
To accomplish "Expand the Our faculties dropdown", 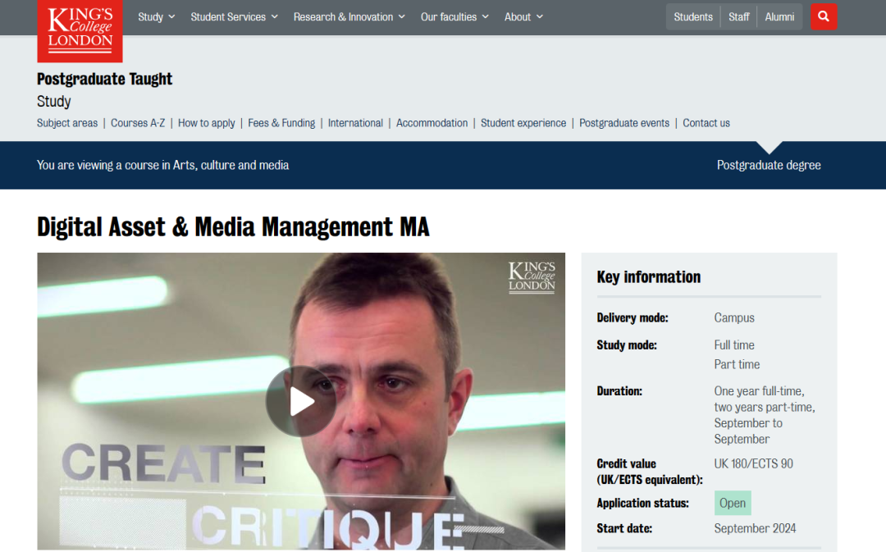I will pyautogui.click(x=454, y=17).
